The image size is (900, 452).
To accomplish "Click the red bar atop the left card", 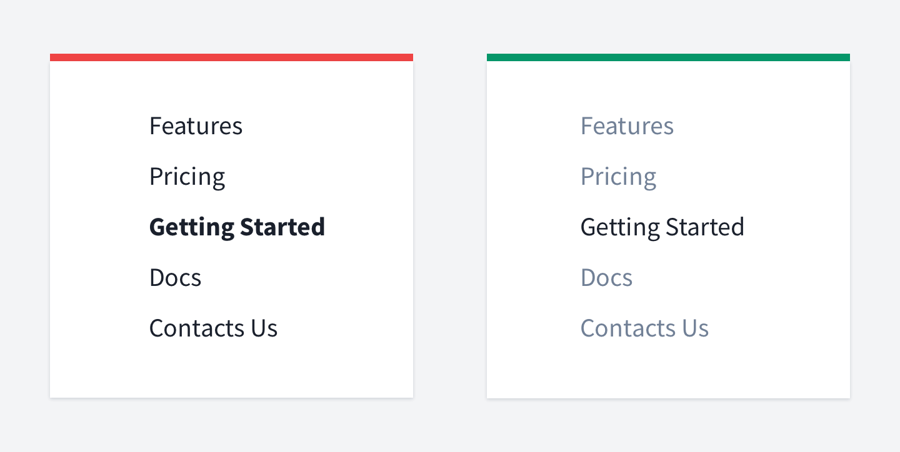I will [x=231, y=57].
